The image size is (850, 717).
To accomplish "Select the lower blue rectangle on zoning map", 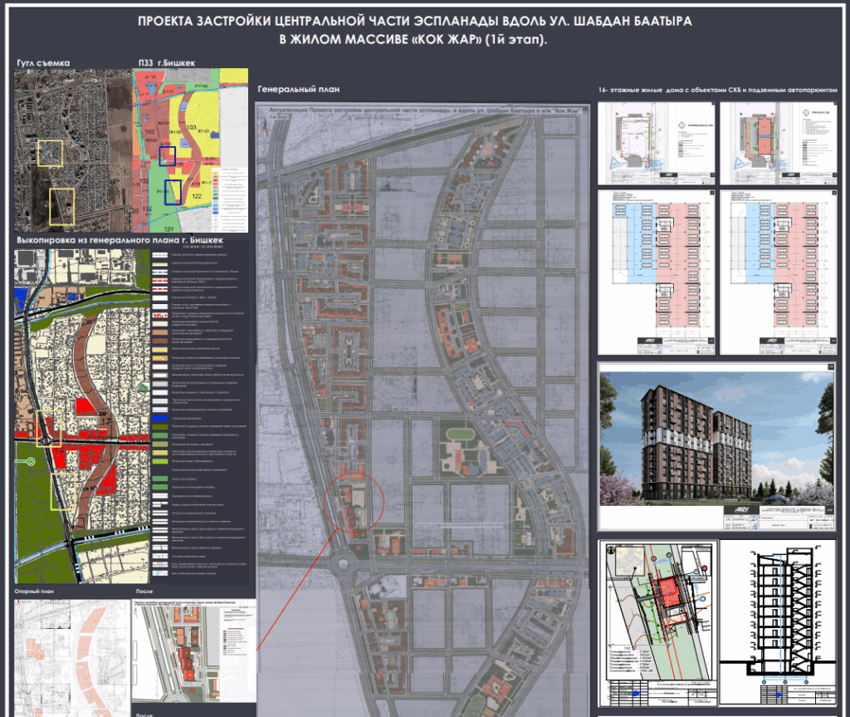I will 173,192.
